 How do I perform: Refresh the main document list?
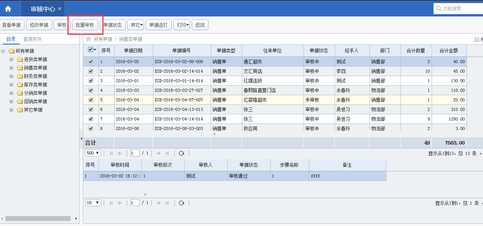tap(182, 153)
